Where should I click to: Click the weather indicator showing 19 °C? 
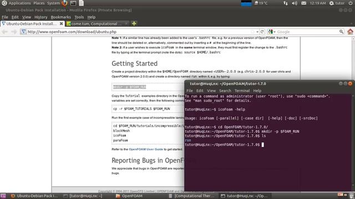pos(261,3)
